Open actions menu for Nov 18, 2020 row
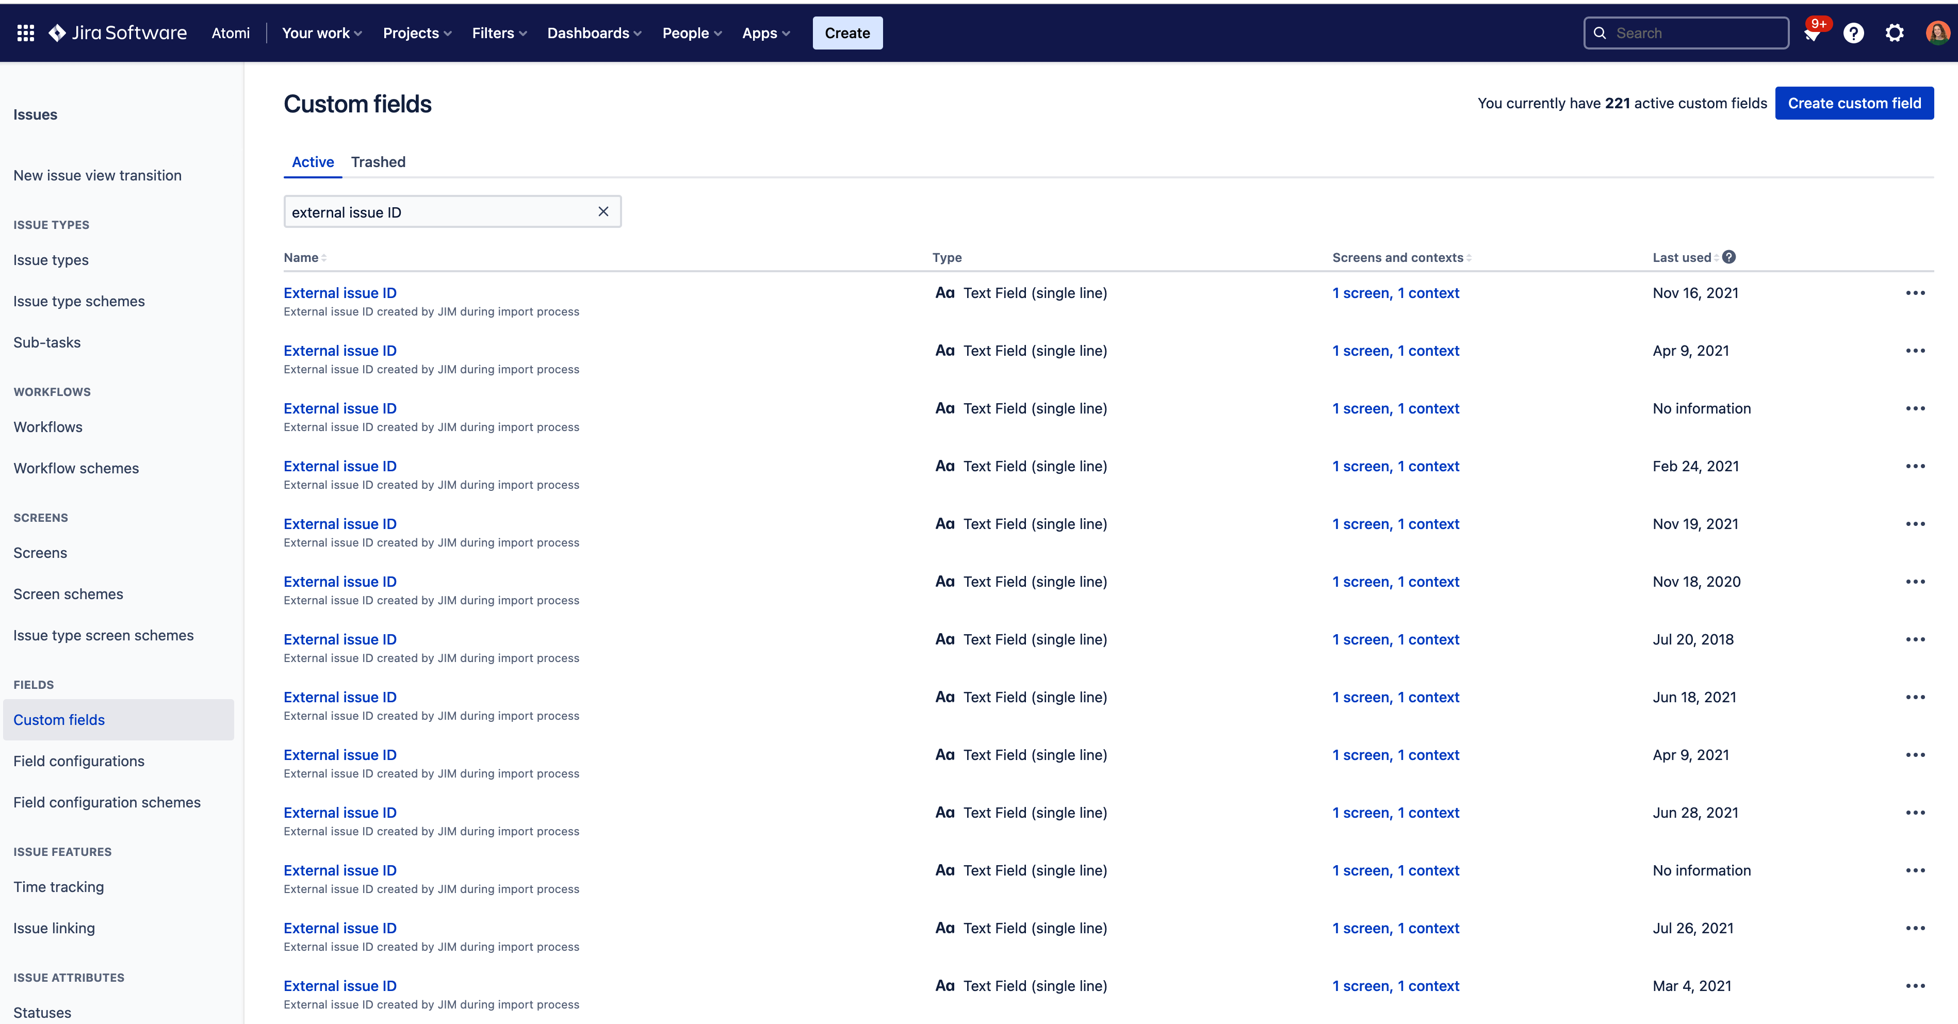The width and height of the screenshot is (1958, 1024). tap(1915, 582)
